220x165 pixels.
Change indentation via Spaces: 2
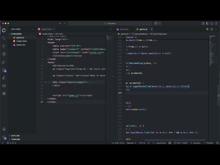(x=131, y=143)
